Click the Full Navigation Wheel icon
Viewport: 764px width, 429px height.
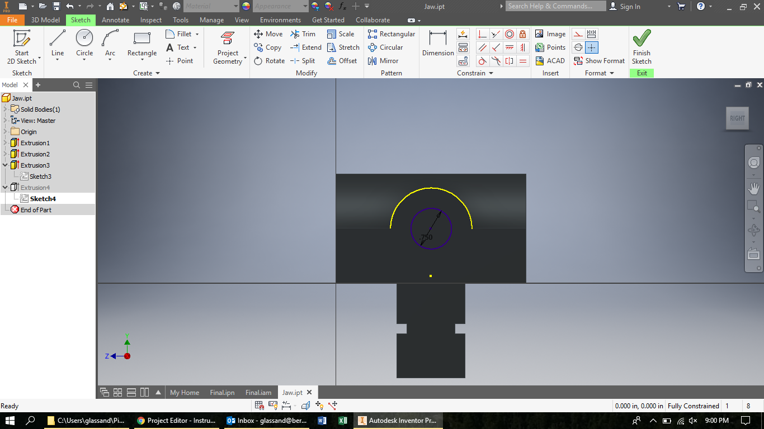point(753,163)
